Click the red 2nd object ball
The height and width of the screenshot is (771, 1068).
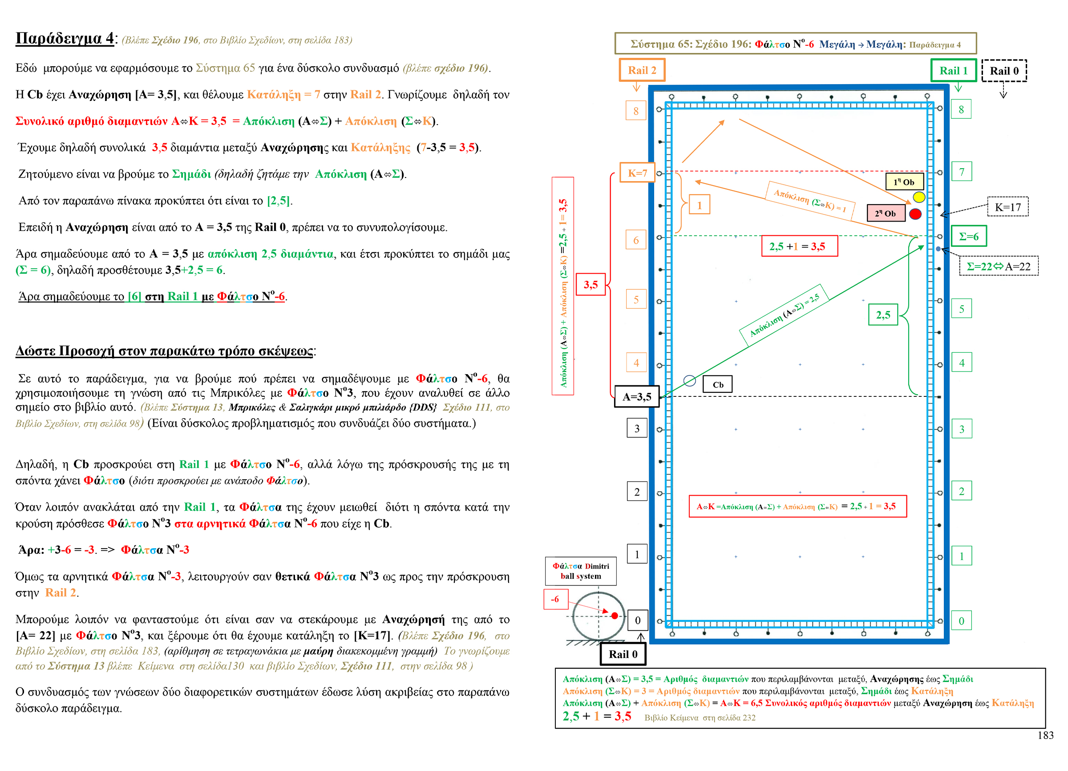coord(915,214)
